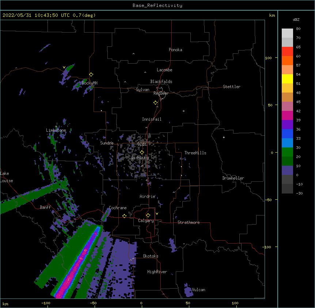315x308 pixels.
Task: Click the km unit label at bottom left
Action: [x=5, y=304]
